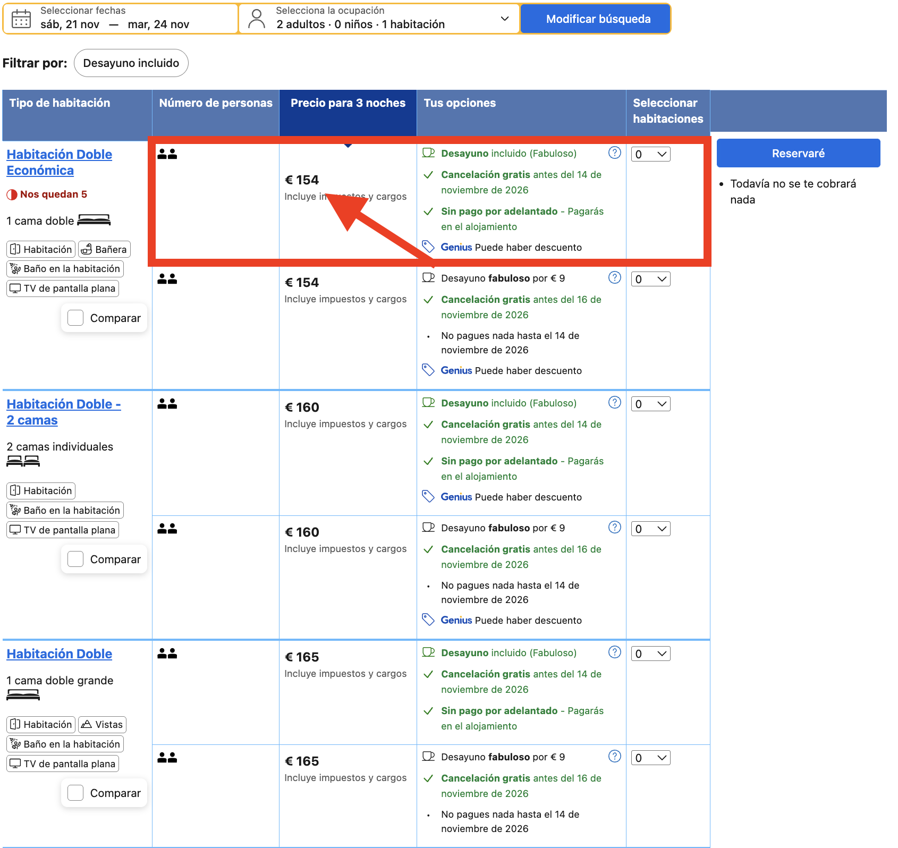898x848 pixels.
Task: Open help icon for €154 breakfast €9 option
Action: pos(614,278)
